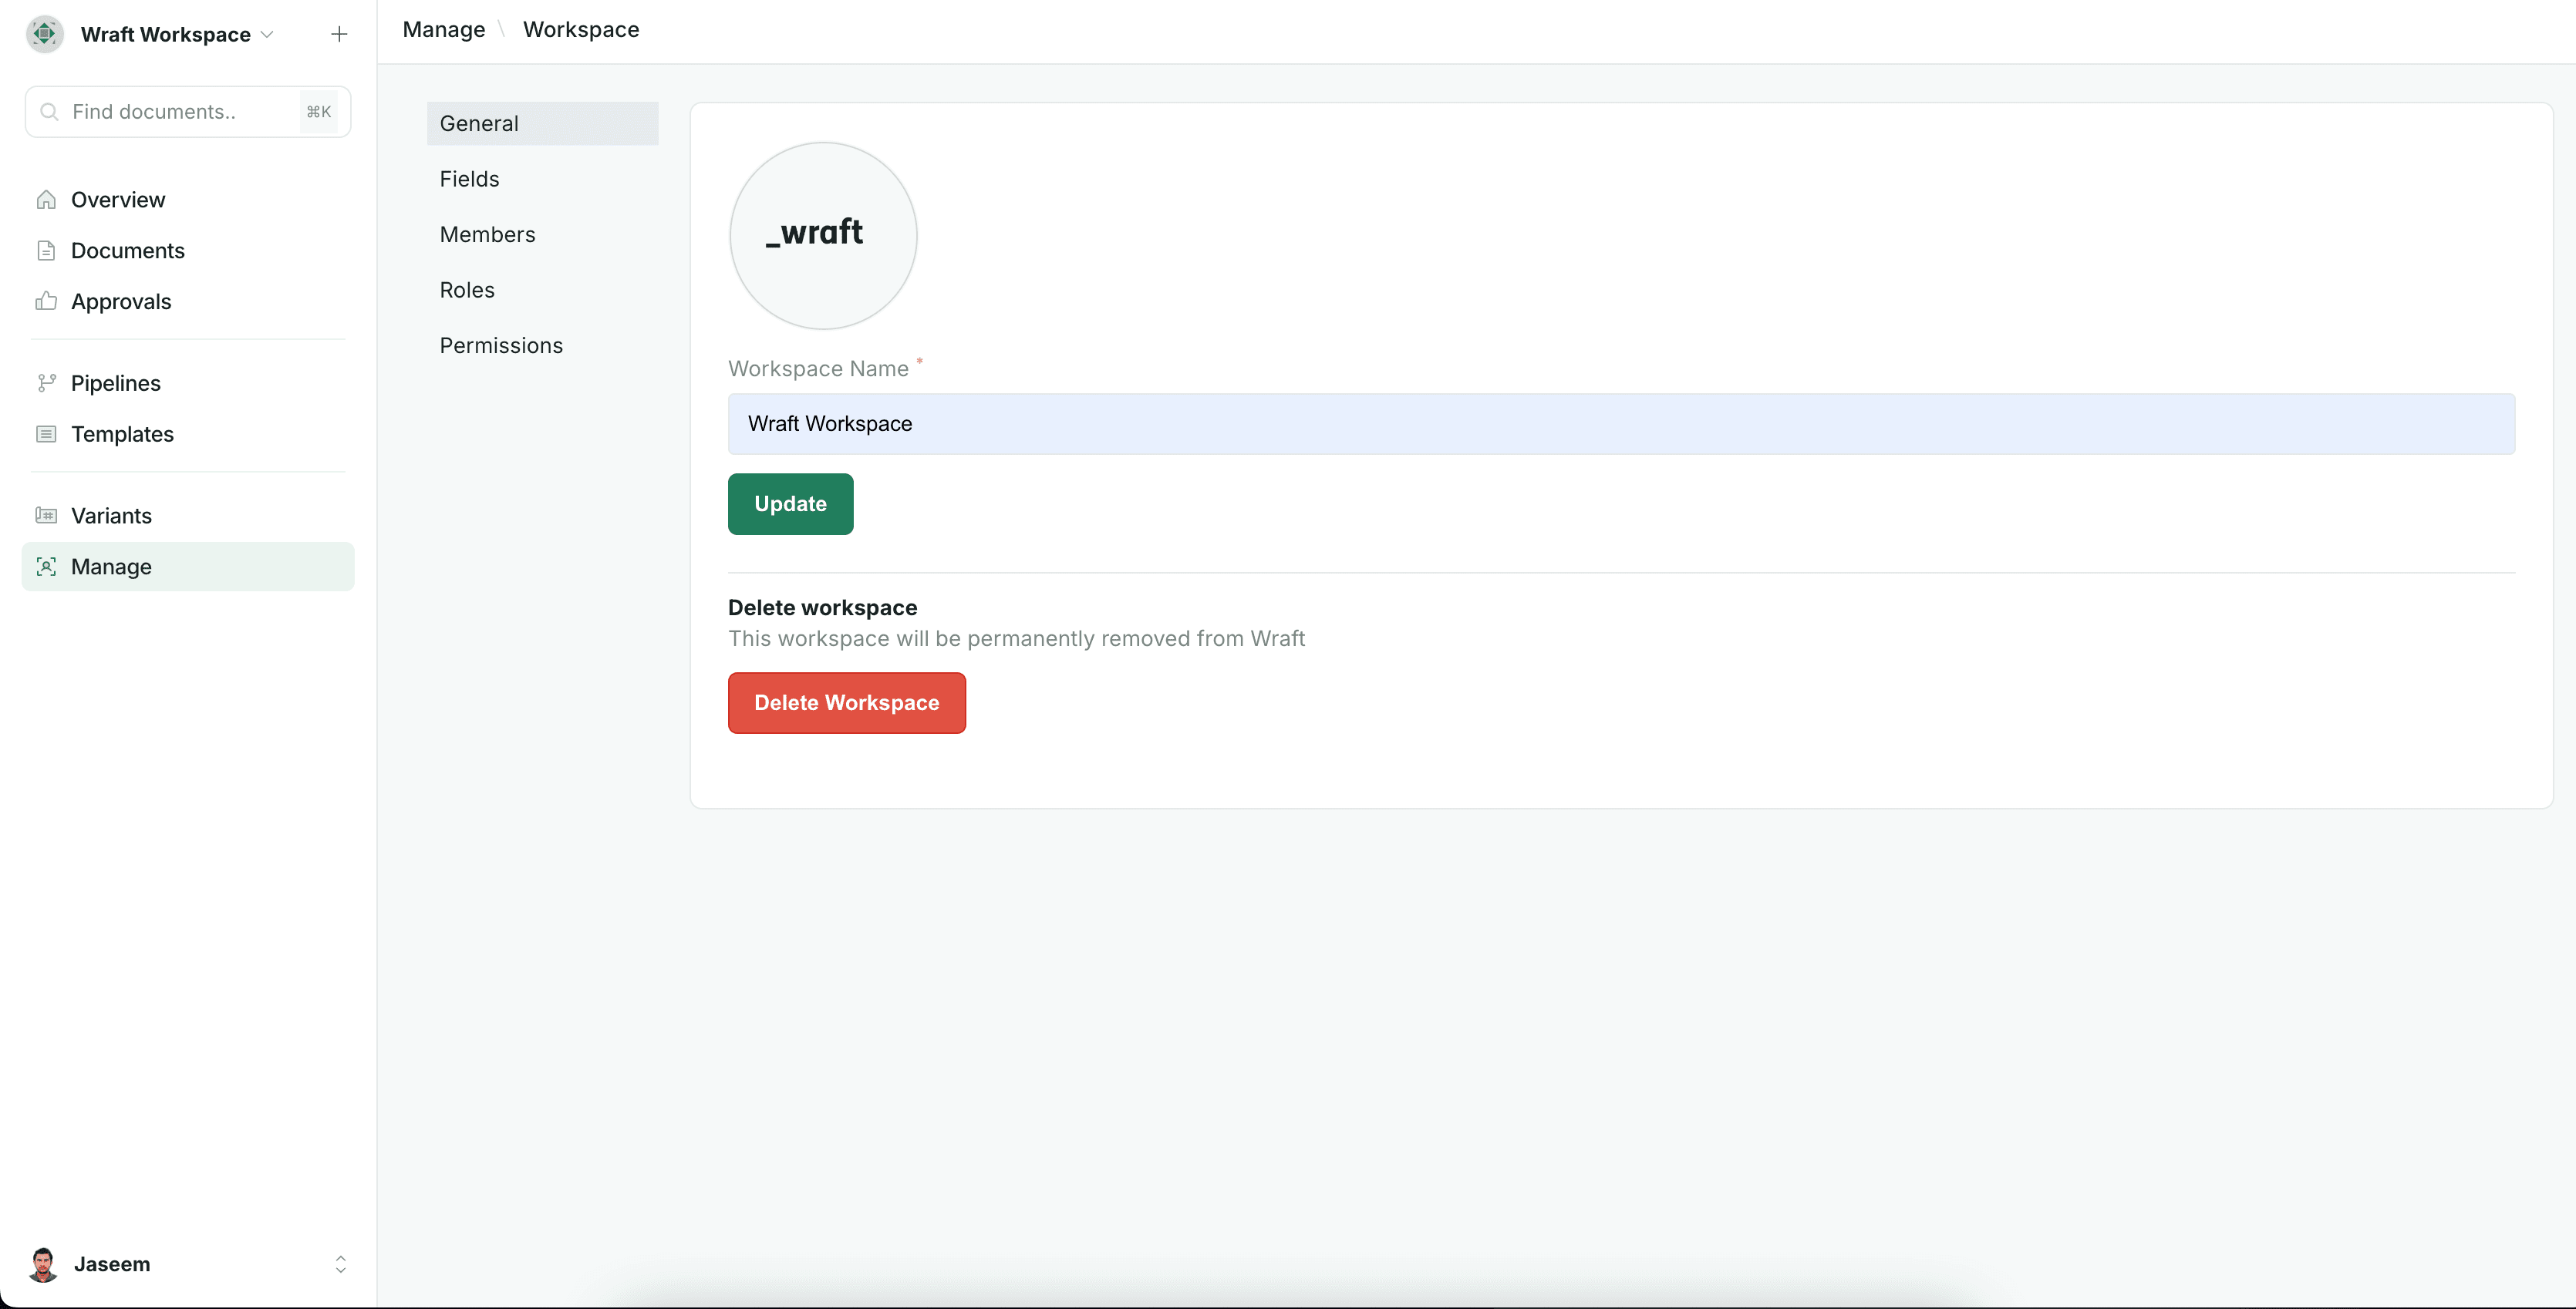2576x1309 pixels.
Task: Click Workspace in the breadcrumb
Action: pos(581,30)
